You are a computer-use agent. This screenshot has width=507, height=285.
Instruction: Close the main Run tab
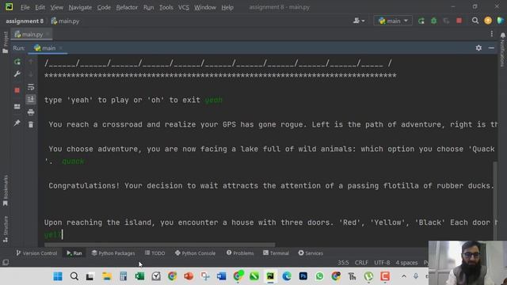coord(61,47)
